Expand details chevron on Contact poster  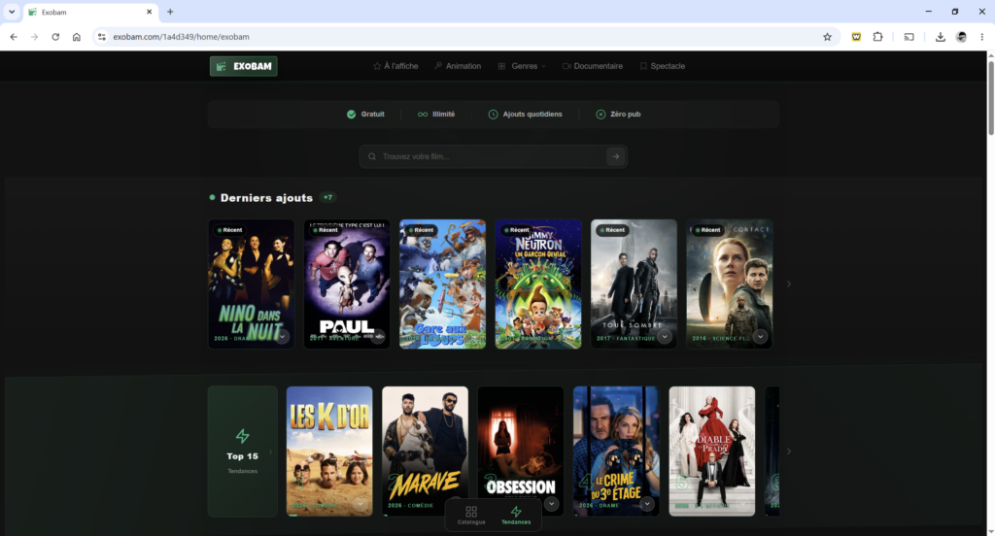tap(760, 336)
